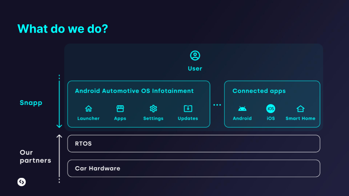Viewport: 349px width, 196px height.
Task: Click the 'Snapp' side label
Action: coord(31,103)
